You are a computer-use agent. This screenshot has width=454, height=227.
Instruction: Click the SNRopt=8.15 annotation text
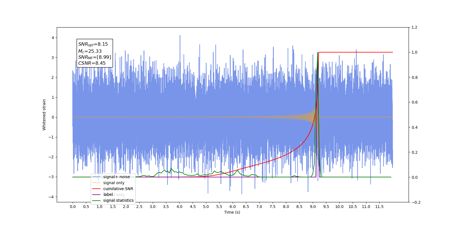93,44
